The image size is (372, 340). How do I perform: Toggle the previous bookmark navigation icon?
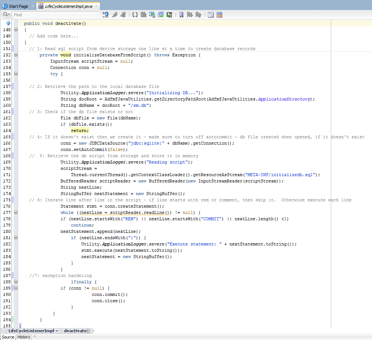[198, 14]
